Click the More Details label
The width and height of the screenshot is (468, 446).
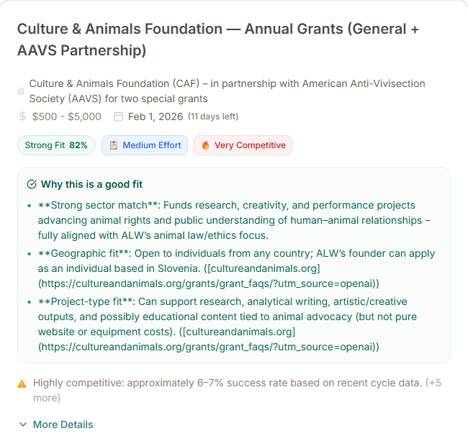click(63, 424)
